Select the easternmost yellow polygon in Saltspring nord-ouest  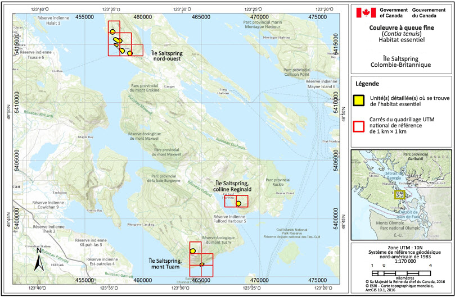click(130, 53)
